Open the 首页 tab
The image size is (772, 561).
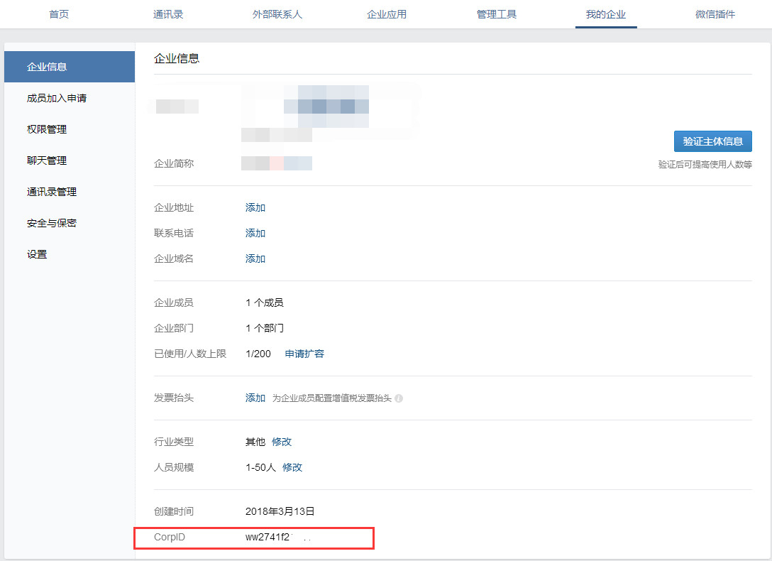(x=59, y=14)
